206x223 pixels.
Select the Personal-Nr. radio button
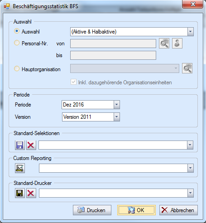(x=17, y=43)
